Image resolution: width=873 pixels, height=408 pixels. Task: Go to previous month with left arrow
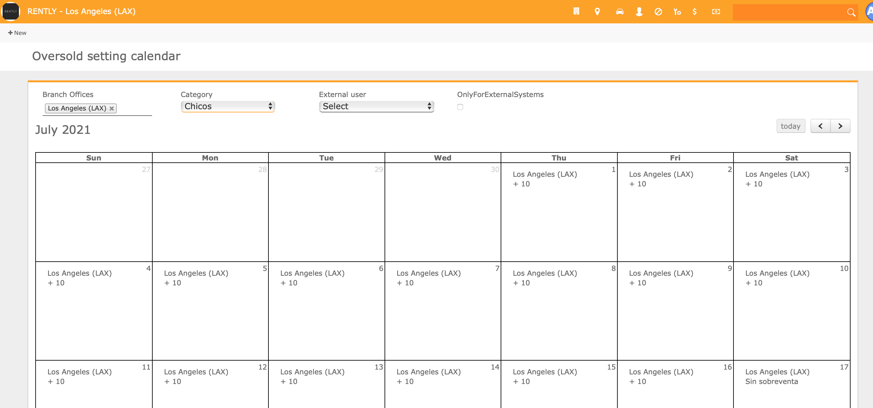tap(820, 126)
